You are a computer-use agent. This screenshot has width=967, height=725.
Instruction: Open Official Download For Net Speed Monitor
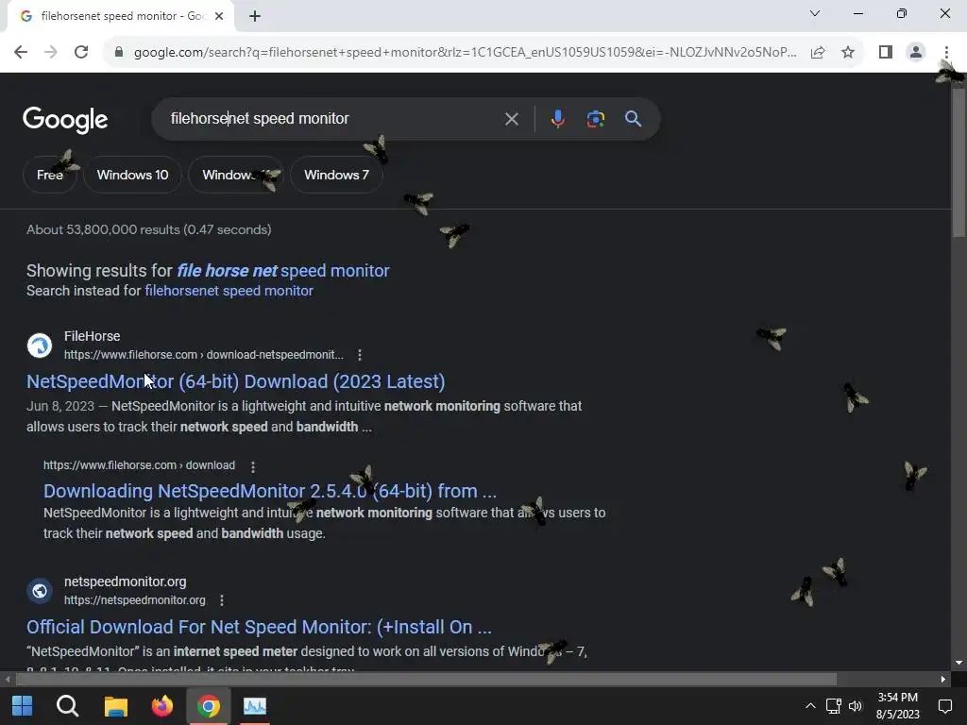(x=259, y=627)
